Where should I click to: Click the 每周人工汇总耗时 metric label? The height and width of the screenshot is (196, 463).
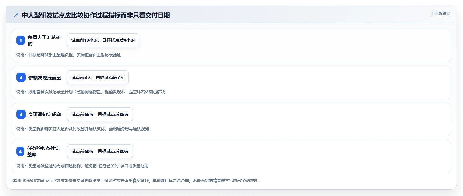pyautogui.click(x=44, y=40)
